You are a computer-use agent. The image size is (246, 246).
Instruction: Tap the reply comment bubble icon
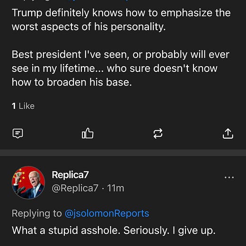18,133
